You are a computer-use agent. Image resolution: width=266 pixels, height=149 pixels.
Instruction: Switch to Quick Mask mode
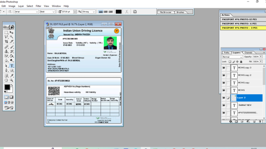pyautogui.click(x=11, y=97)
